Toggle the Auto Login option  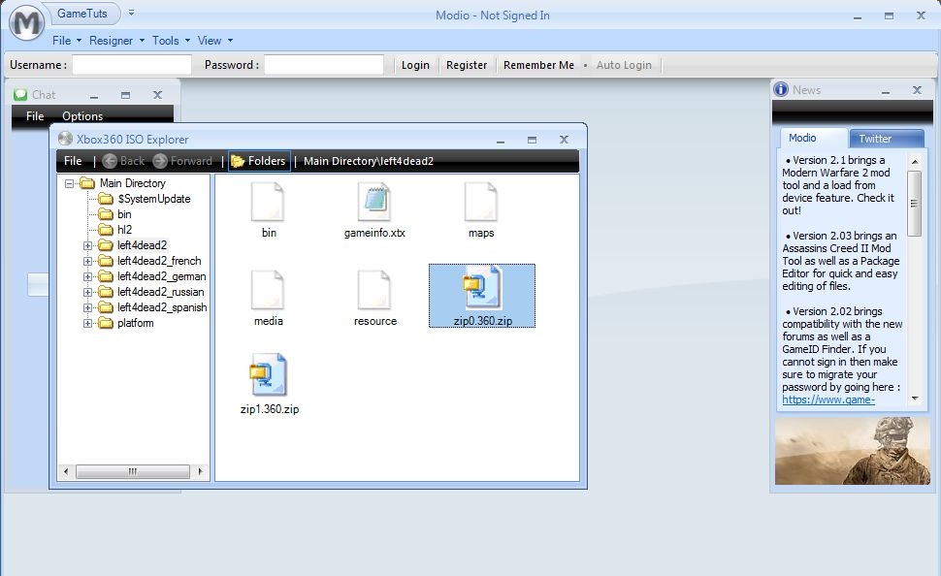click(x=623, y=65)
